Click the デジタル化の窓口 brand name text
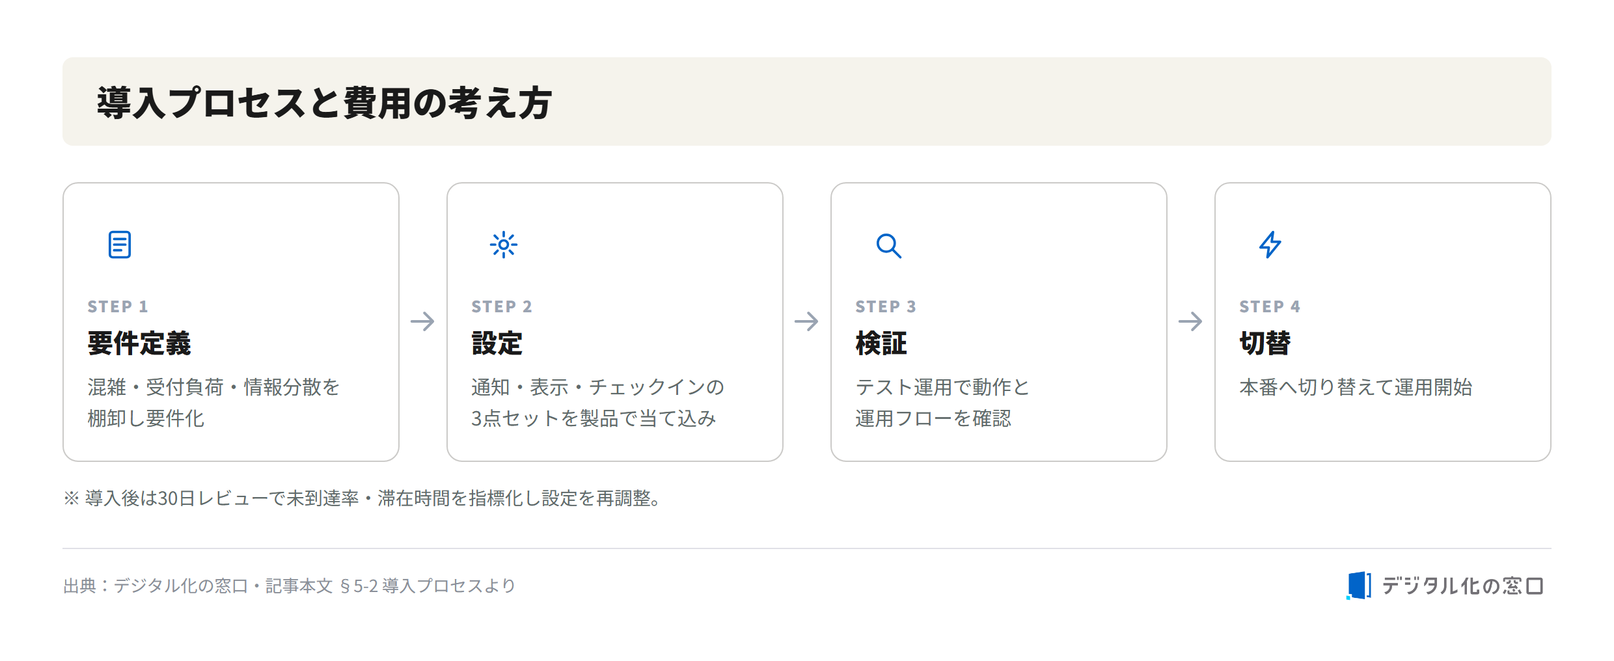This screenshot has width=1614, height=661. point(1463,586)
